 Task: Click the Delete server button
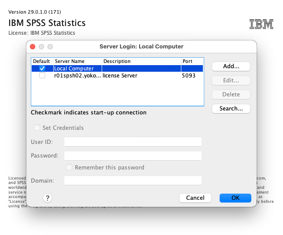(x=231, y=95)
